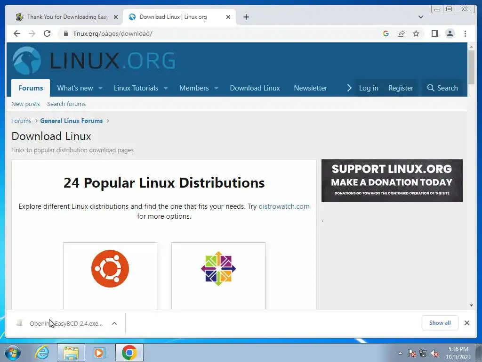Click the scrollbar up arrow

pyautogui.click(x=471, y=47)
